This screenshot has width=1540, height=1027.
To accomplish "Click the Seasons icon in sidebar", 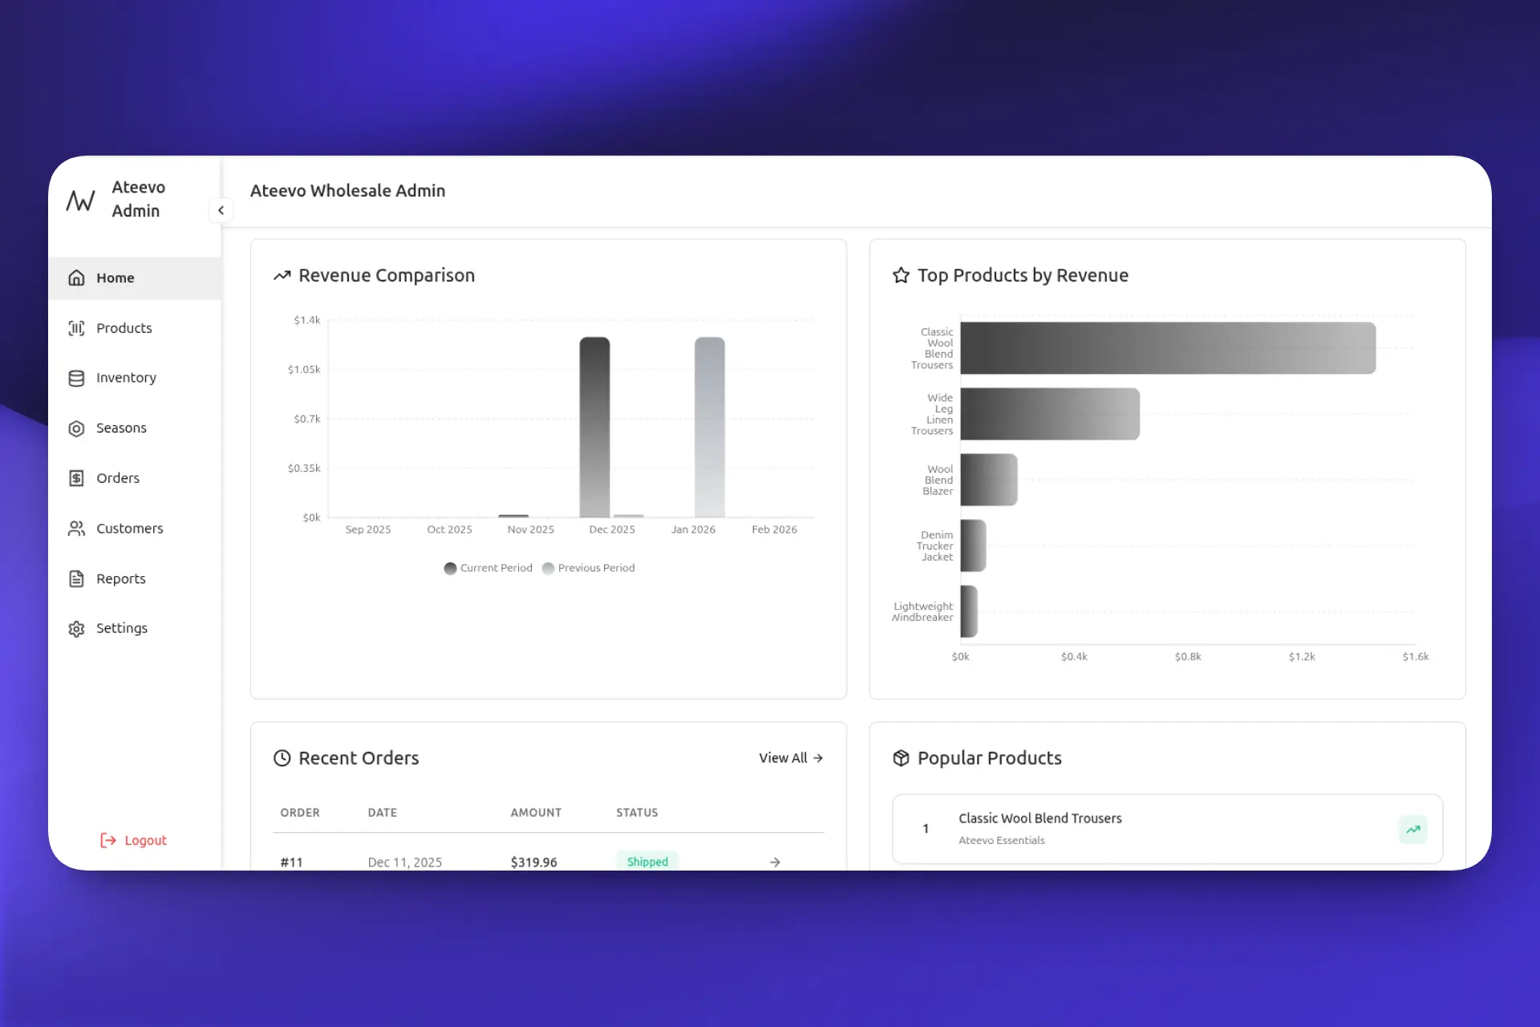I will [x=76, y=428].
